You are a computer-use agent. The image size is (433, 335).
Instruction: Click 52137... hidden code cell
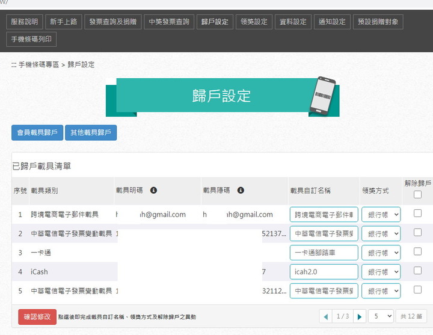coord(274,233)
